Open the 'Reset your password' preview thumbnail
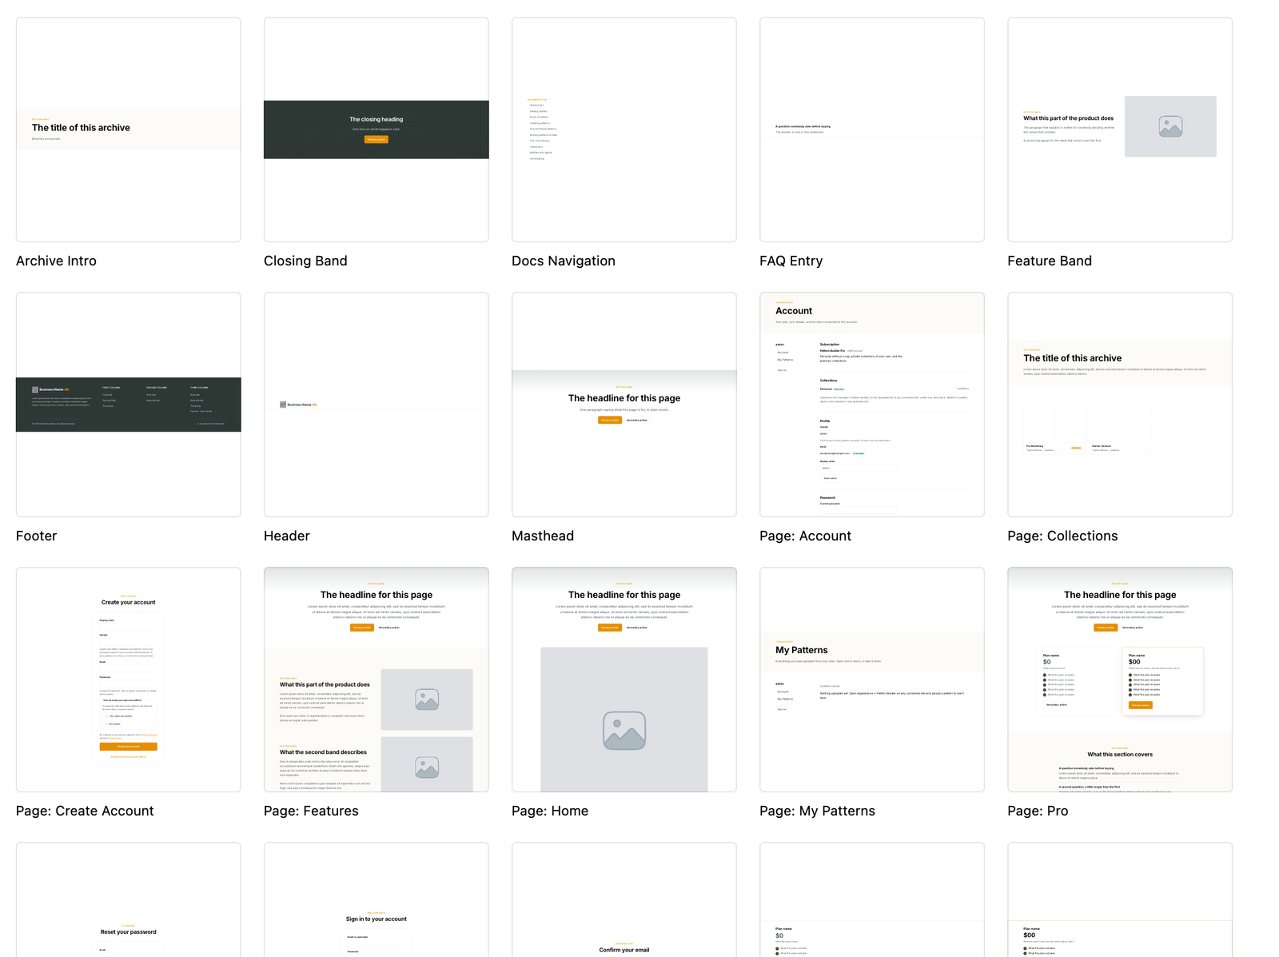 [x=128, y=899]
